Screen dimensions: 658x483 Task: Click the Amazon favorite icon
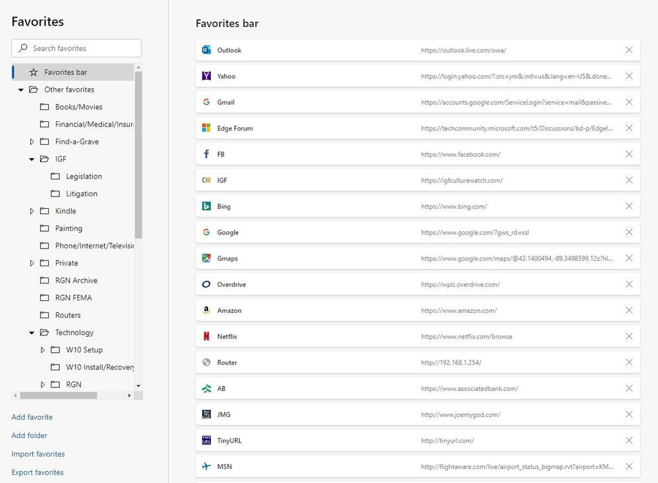205,310
